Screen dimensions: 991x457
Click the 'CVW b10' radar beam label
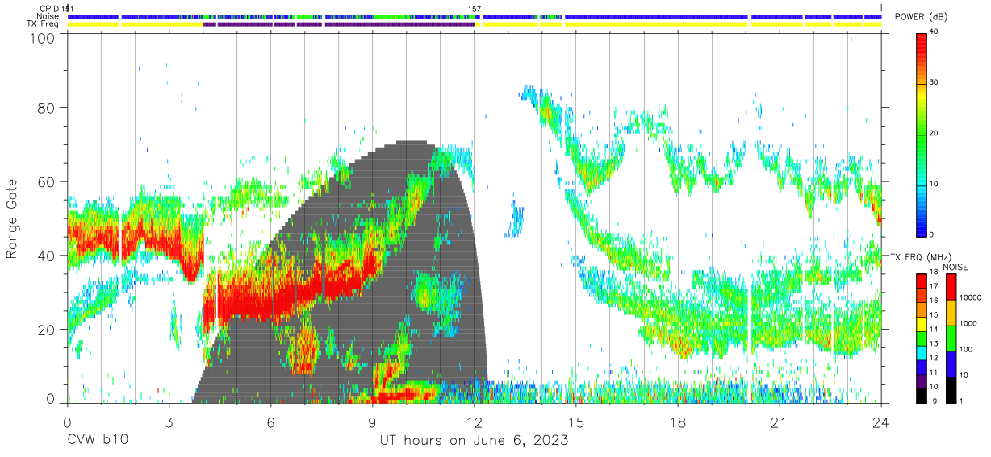click(x=97, y=441)
